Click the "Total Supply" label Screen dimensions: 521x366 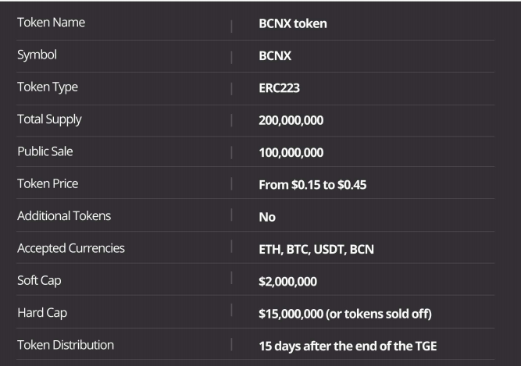pyautogui.click(x=49, y=119)
